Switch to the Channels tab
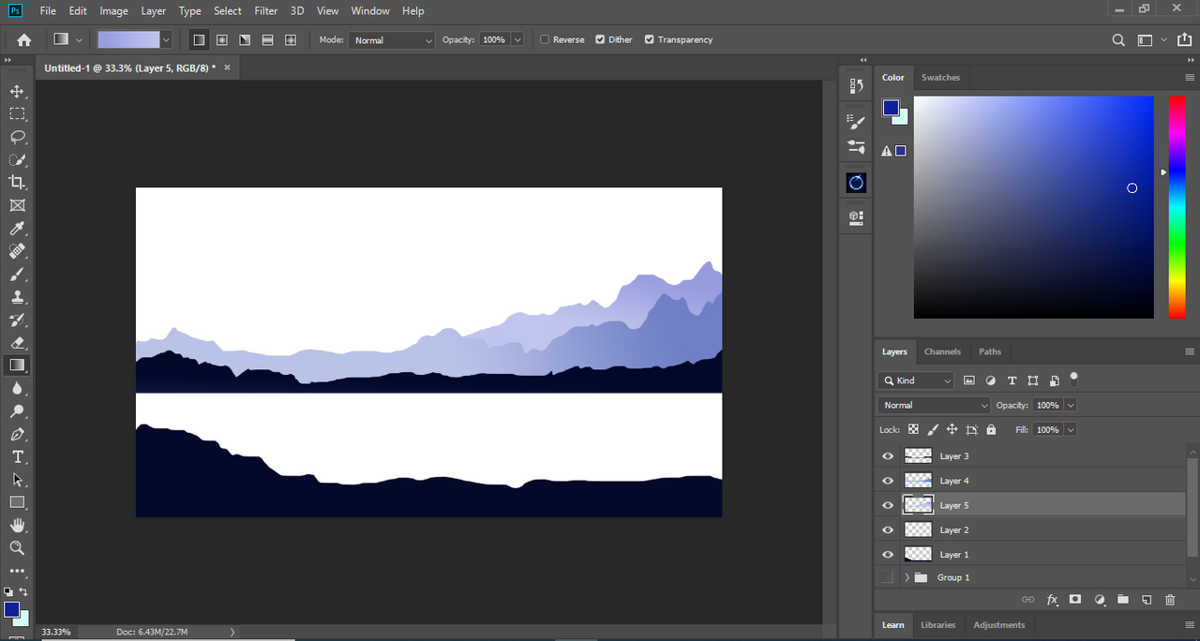 pos(942,351)
